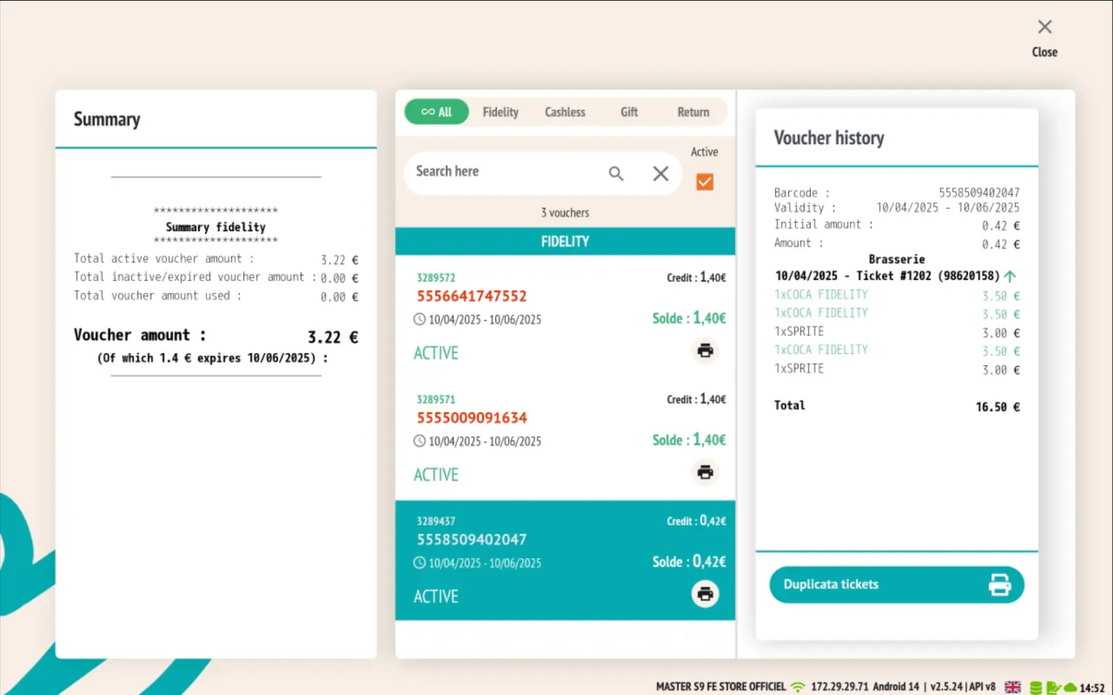Print voucher 5558509402047
The height and width of the screenshot is (695, 1113).
(705, 594)
